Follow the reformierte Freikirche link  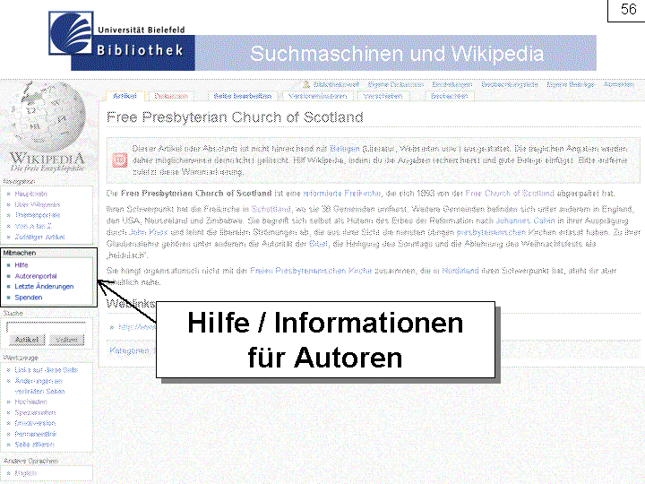(x=342, y=193)
